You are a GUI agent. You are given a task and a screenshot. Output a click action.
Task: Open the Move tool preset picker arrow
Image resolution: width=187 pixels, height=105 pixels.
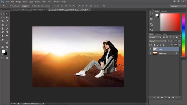(x=7, y=6)
